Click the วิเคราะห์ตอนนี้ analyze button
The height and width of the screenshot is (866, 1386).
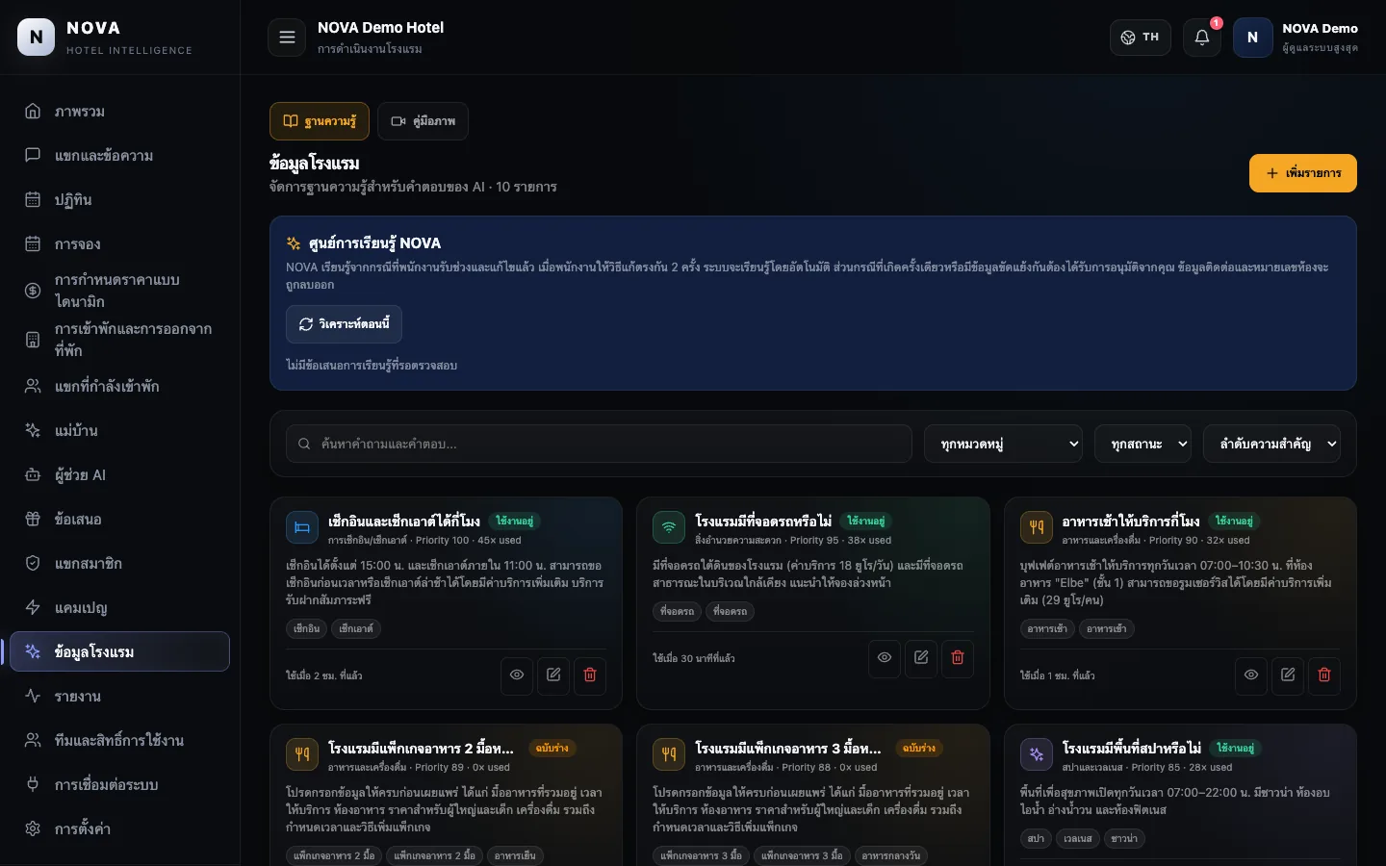344,324
